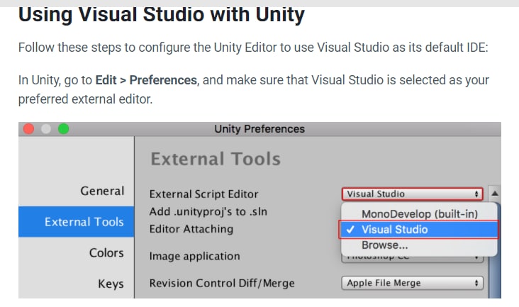Open the Apple File Merge dropdown
519x307 pixels.
point(413,283)
